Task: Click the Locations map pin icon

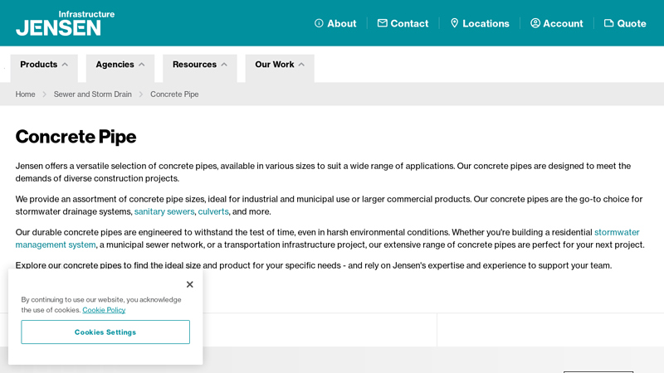Action: [454, 23]
